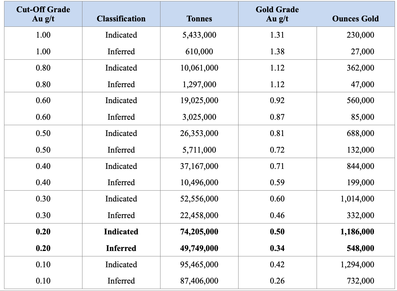This screenshot has width=397, height=291.
Task: Select the 1.38 gold grade cell
Action: 277,52
